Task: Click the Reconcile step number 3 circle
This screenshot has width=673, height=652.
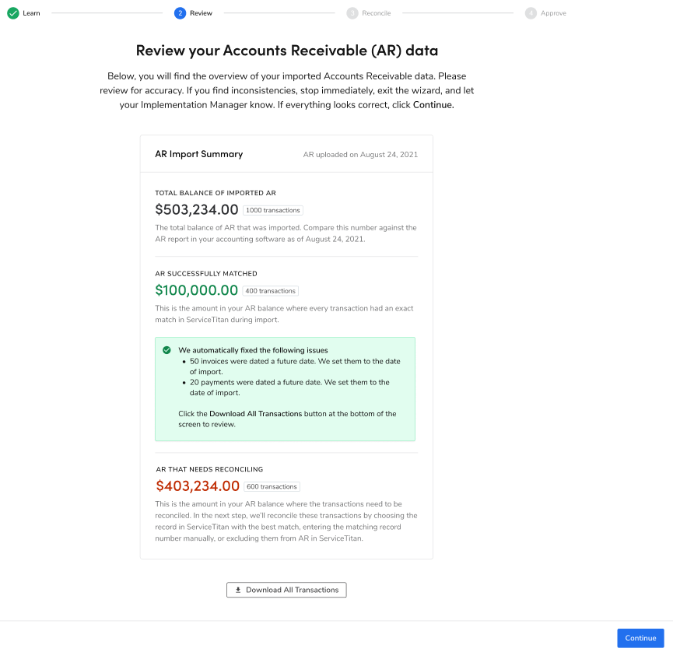Action: click(352, 13)
